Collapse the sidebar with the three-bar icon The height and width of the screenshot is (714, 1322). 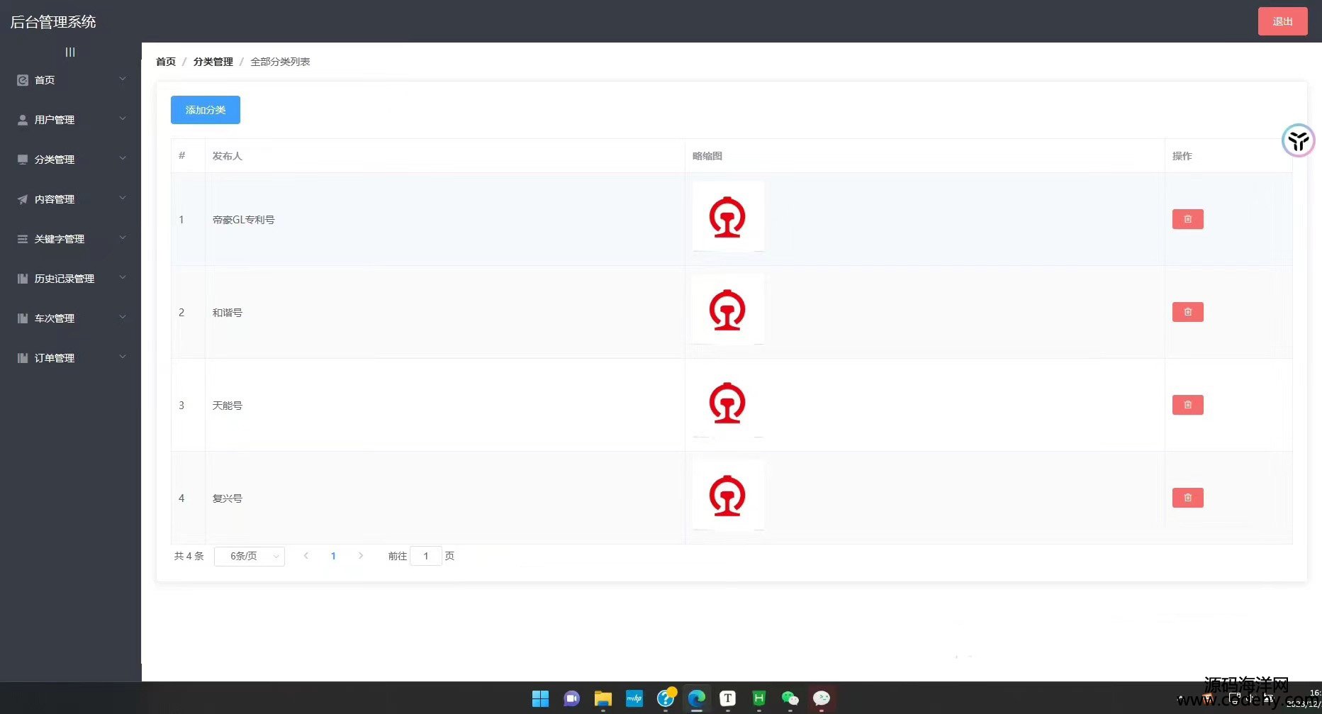click(70, 52)
